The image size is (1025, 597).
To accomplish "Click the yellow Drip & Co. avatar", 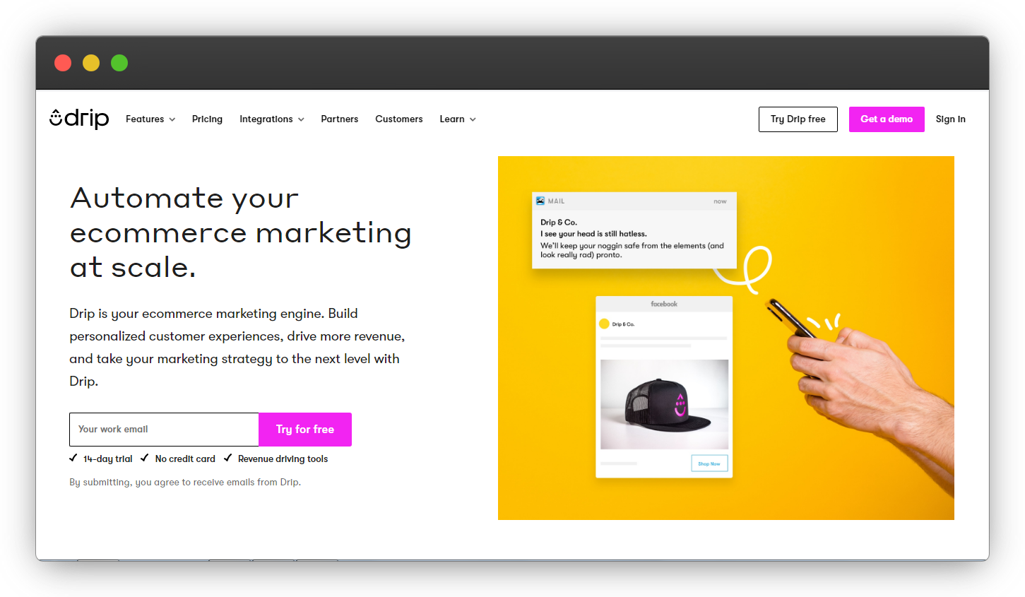I will point(604,324).
